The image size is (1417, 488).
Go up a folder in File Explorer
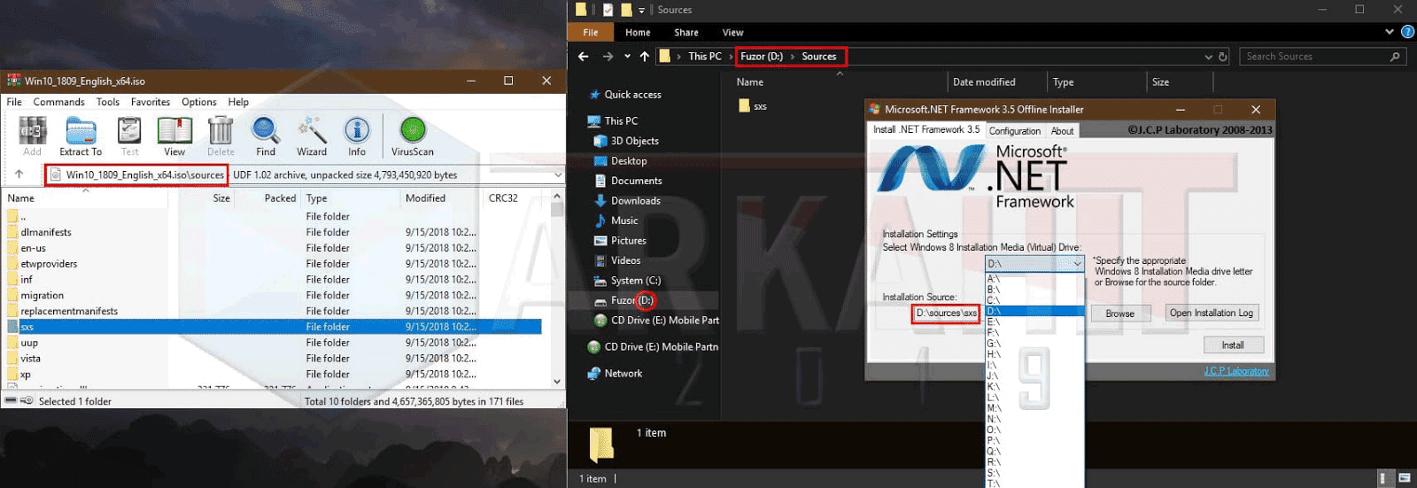645,57
